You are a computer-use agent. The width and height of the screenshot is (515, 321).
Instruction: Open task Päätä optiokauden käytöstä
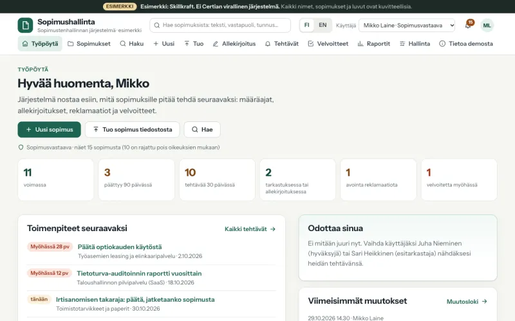point(120,247)
